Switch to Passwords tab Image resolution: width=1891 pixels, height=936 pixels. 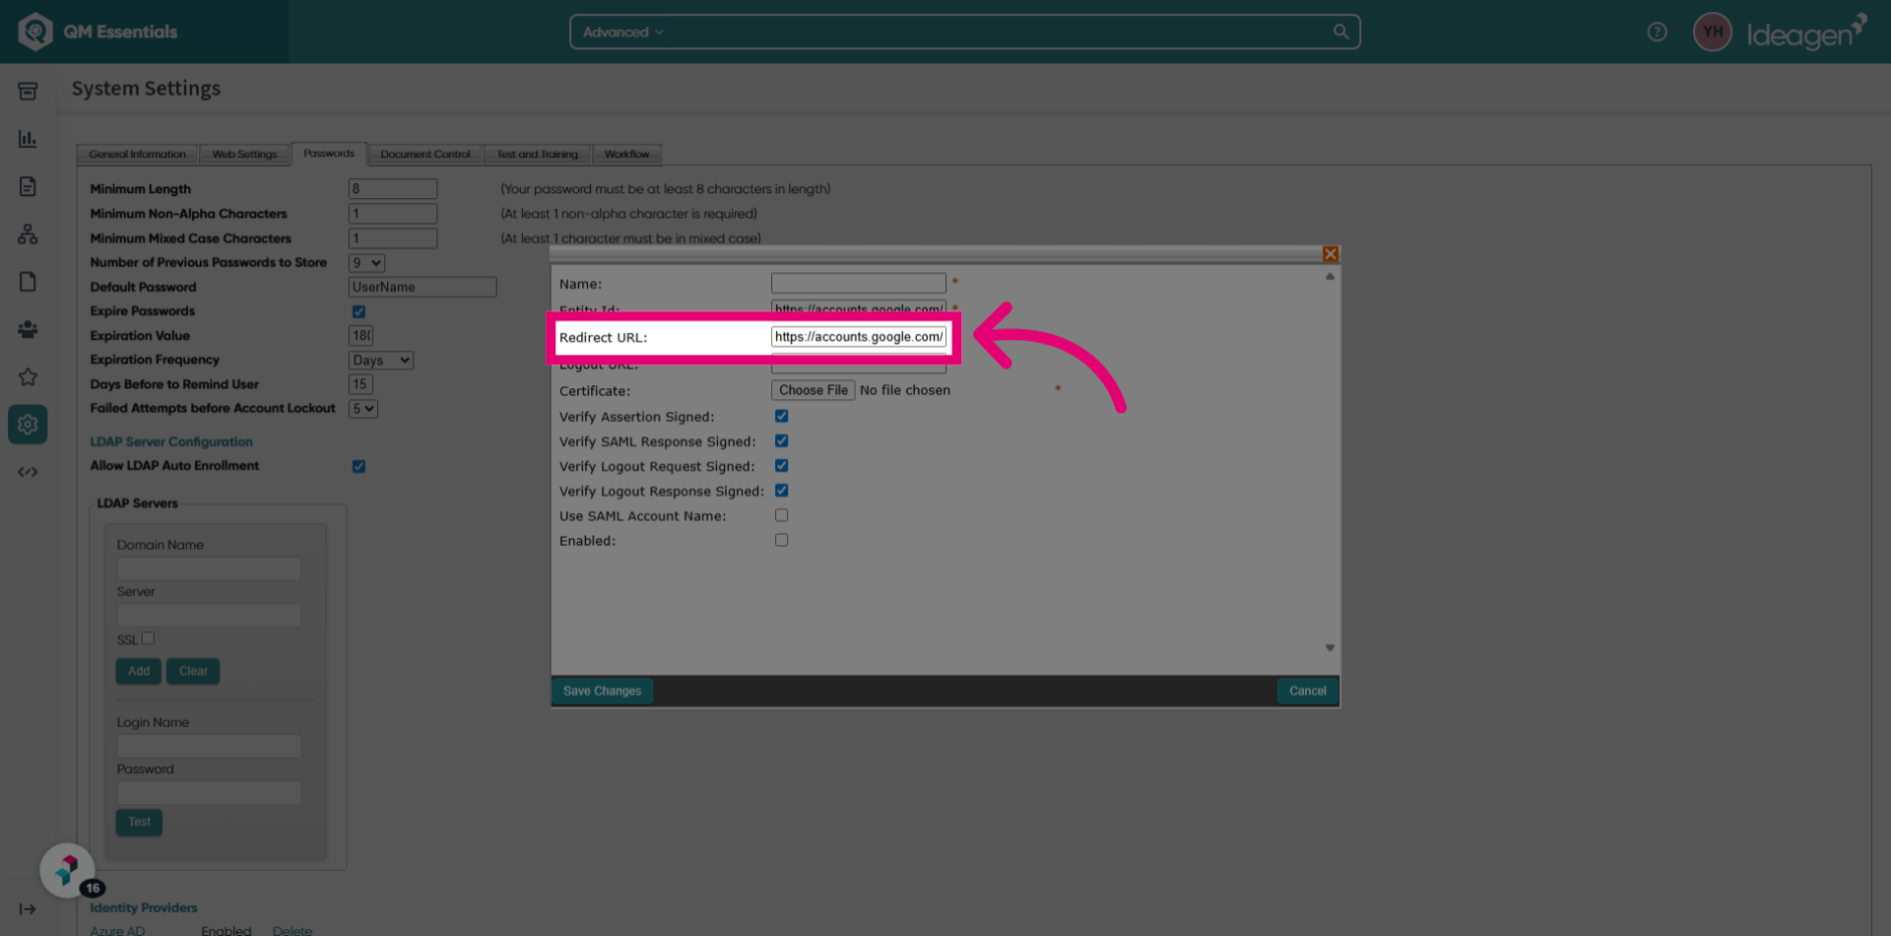click(329, 154)
